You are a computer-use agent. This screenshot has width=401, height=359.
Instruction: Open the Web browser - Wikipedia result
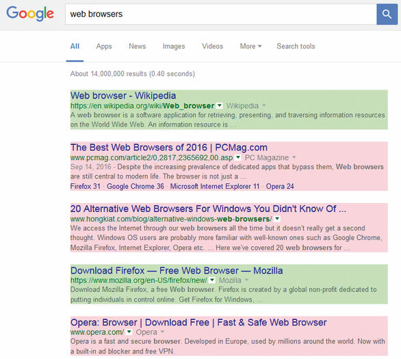click(123, 96)
